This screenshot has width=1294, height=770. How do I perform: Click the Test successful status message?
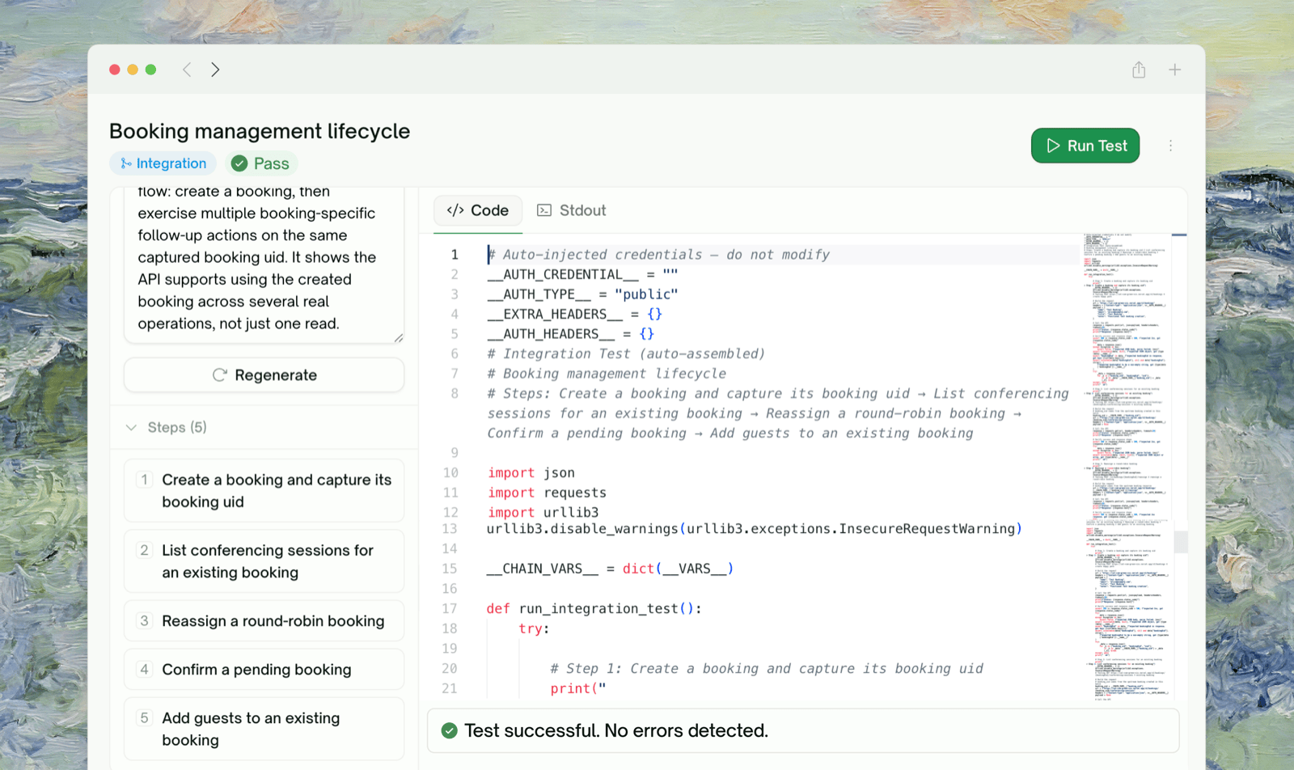coord(616,731)
